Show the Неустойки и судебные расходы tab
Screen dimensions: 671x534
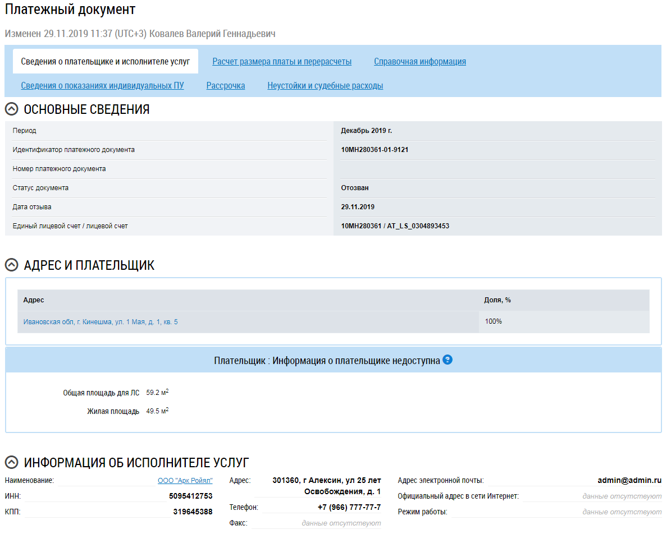pyautogui.click(x=325, y=86)
